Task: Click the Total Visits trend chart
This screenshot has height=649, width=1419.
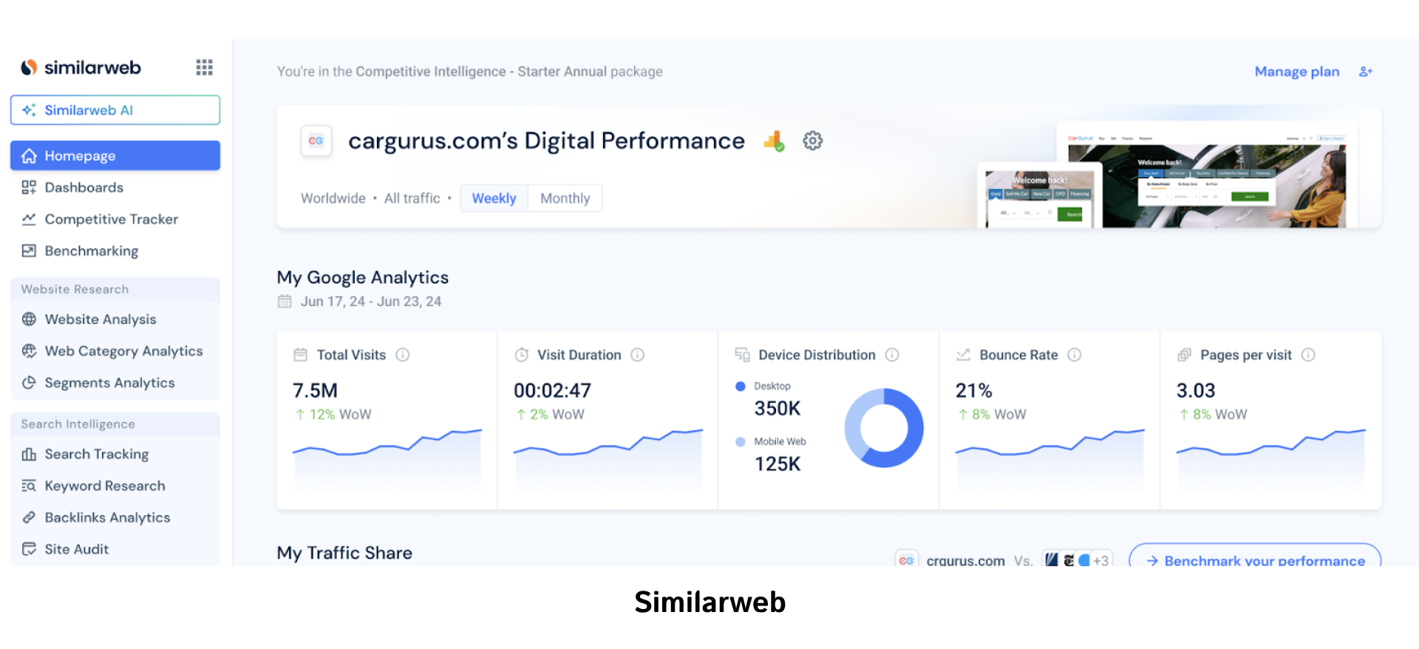Action: pyautogui.click(x=387, y=460)
